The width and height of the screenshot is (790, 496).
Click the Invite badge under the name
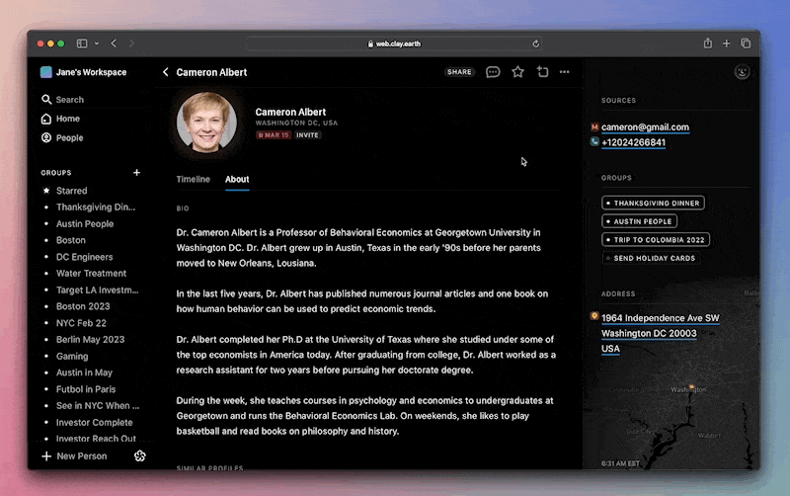click(x=308, y=135)
